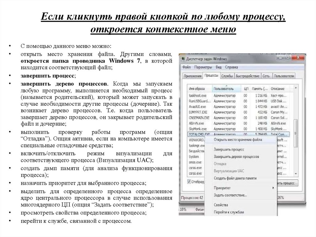
Task: Choose Завершить процесс in context menu
Action: pyautogui.click(x=240, y=149)
